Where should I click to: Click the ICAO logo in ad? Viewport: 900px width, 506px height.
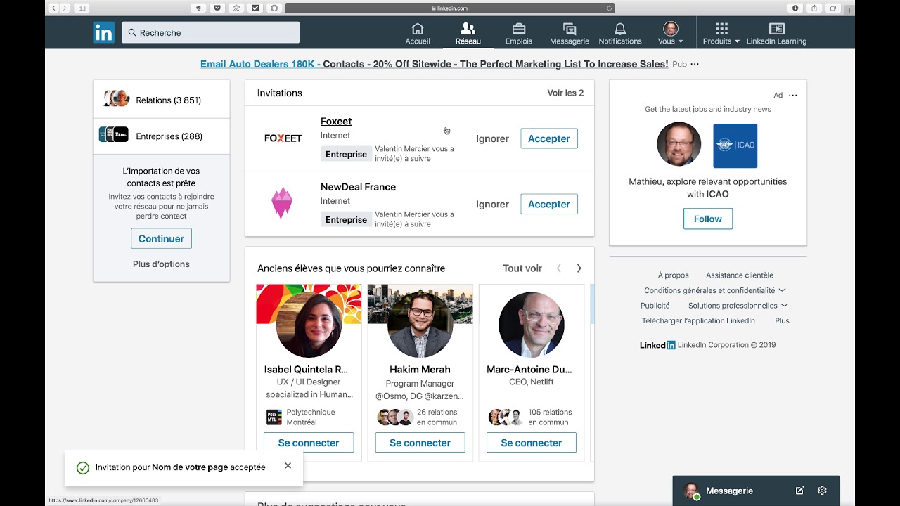735,145
